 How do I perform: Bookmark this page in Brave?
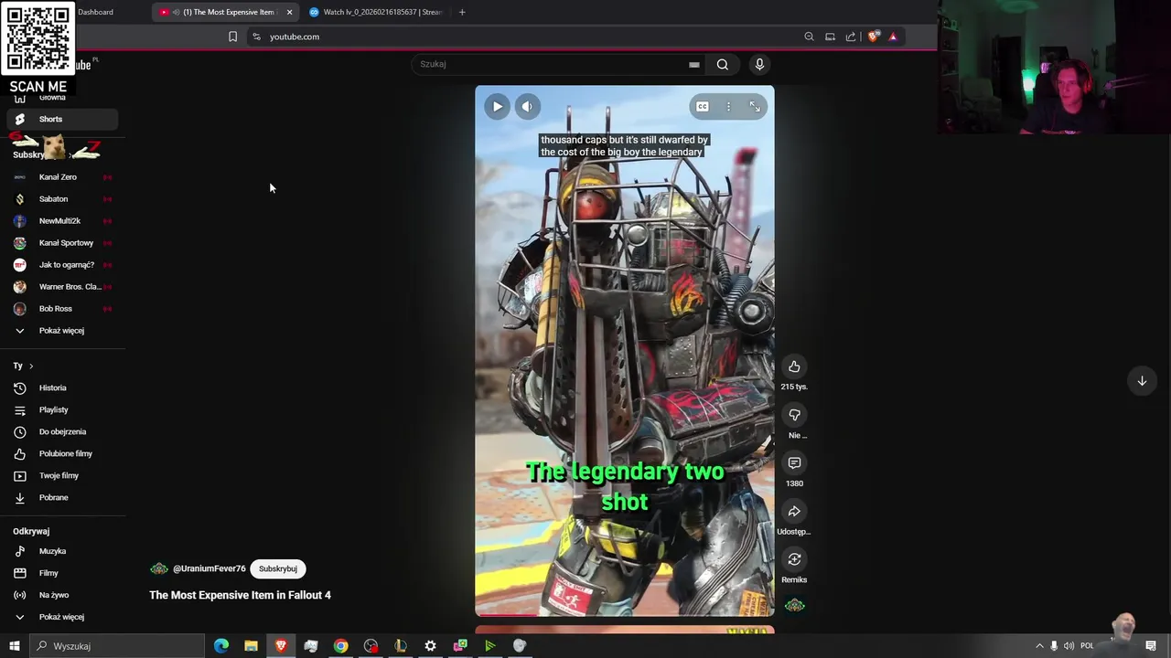click(x=232, y=37)
